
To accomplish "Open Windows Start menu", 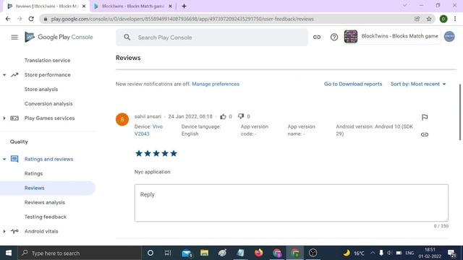I will tap(9, 253).
